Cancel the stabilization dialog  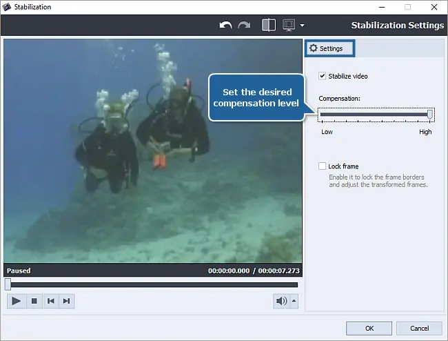click(x=419, y=328)
